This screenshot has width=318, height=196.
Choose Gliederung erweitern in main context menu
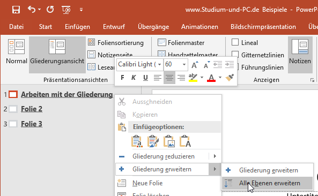point(162,169)
